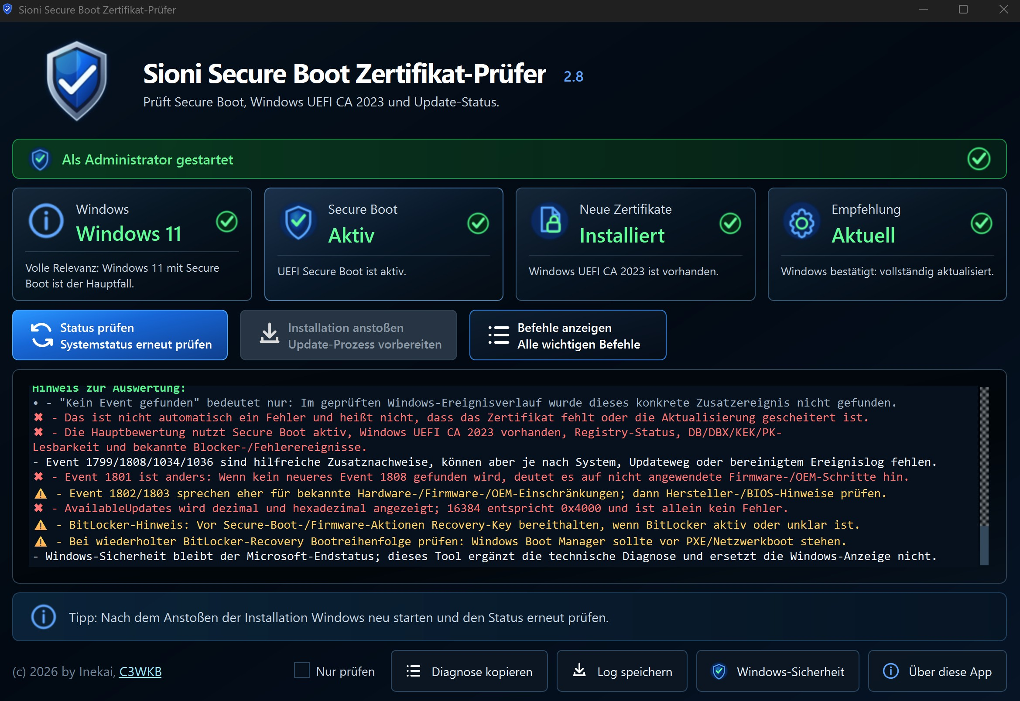The width and height of the screenshot is (1020, 701).
Task: Open Windows-Sicherheit
Action: click(777, 671)
